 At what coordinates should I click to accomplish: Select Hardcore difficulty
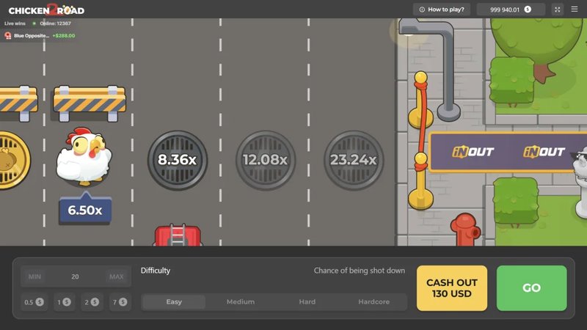tap(373, 302)
